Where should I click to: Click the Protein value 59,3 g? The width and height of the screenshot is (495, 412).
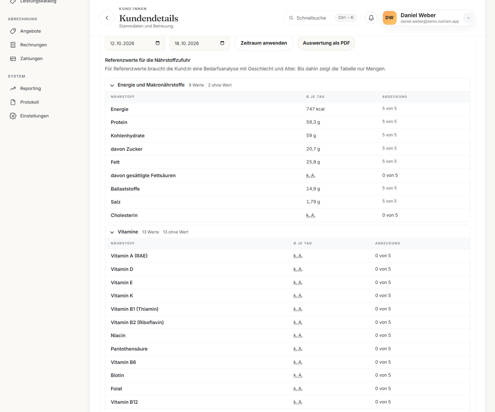(x=313, y=122)
